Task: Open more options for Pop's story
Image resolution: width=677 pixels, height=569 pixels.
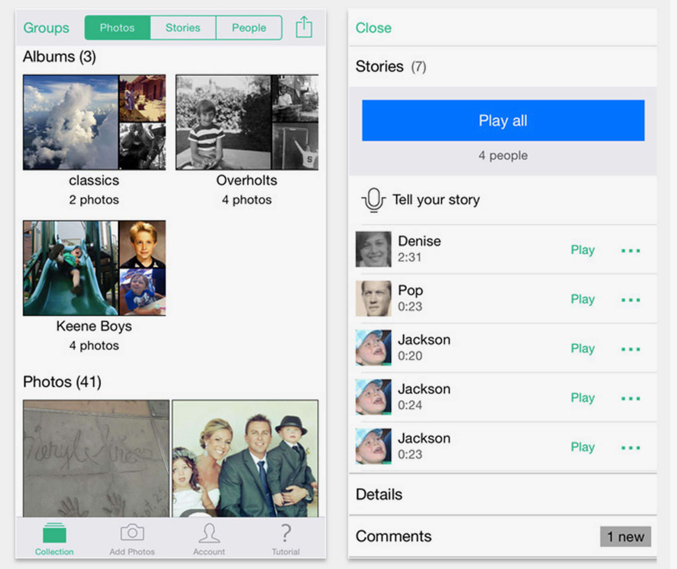Action: coord(630,300)
